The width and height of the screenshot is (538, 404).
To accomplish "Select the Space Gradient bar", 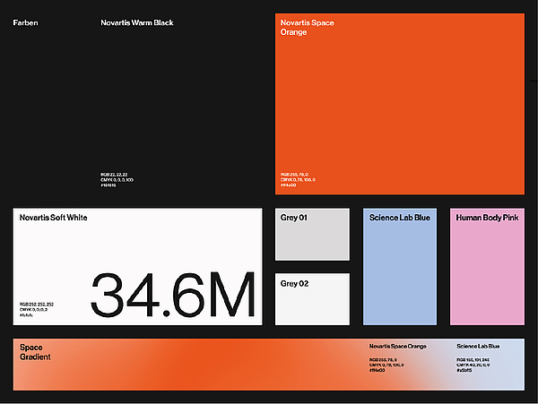I will point(269,365).
